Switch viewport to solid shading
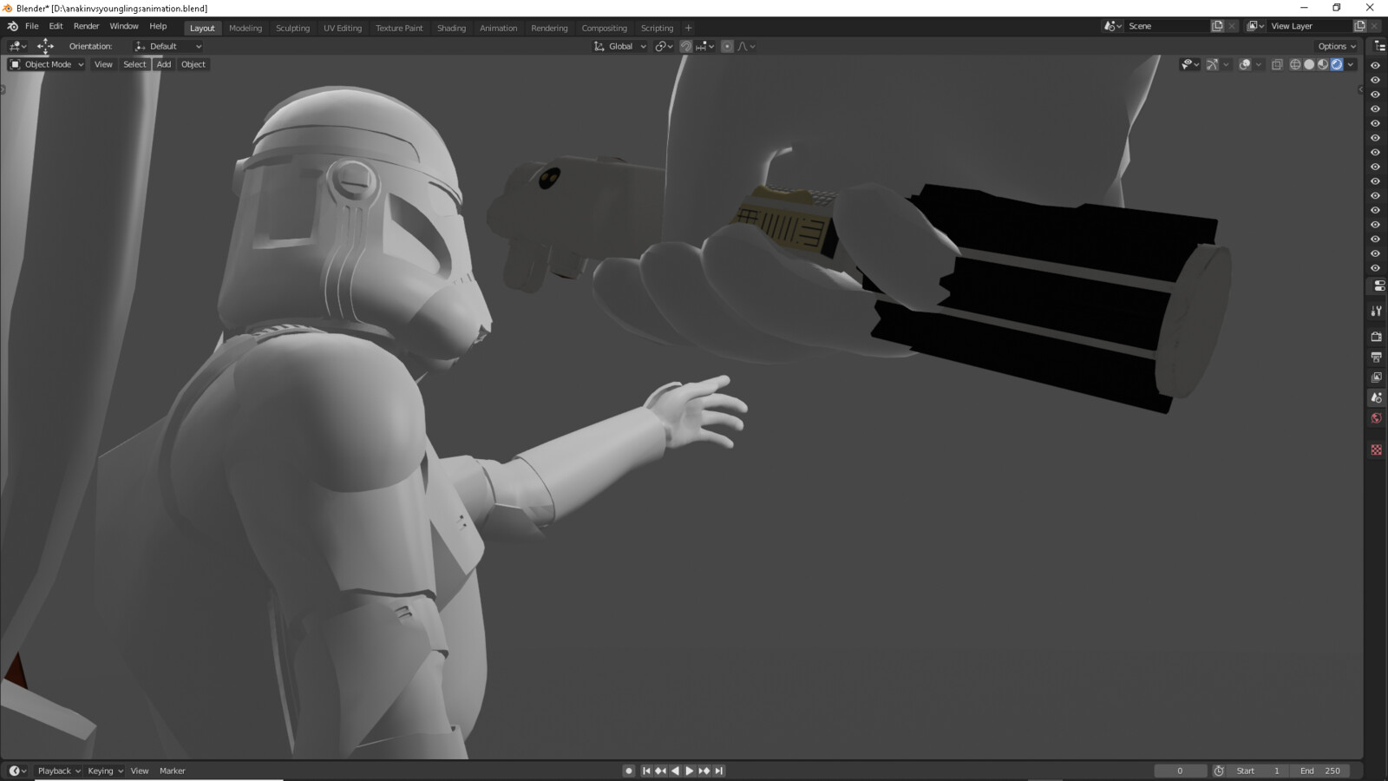This screenshot has height=781, width=1388. pos(1309,64)
